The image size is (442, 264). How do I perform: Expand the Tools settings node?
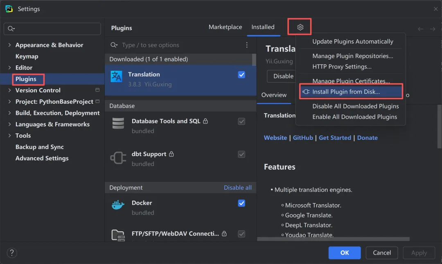pos(9,135)
